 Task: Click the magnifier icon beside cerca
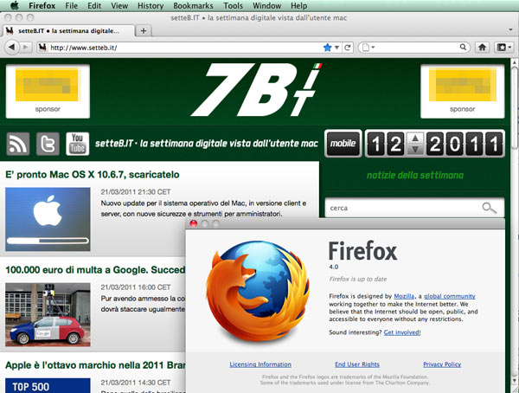[490, 208]
